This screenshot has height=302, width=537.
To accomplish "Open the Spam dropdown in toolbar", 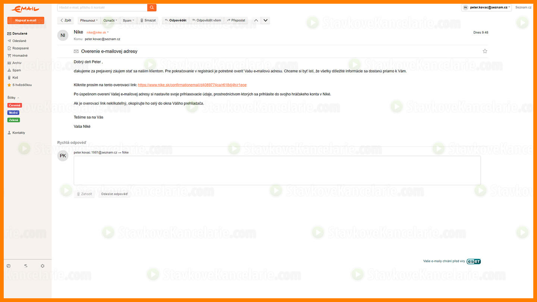I will 128,21.
